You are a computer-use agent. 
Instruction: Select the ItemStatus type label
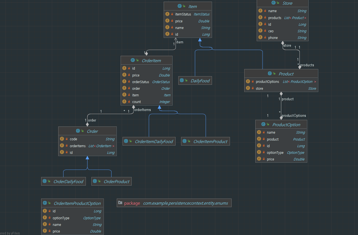[x=201, y=14]
